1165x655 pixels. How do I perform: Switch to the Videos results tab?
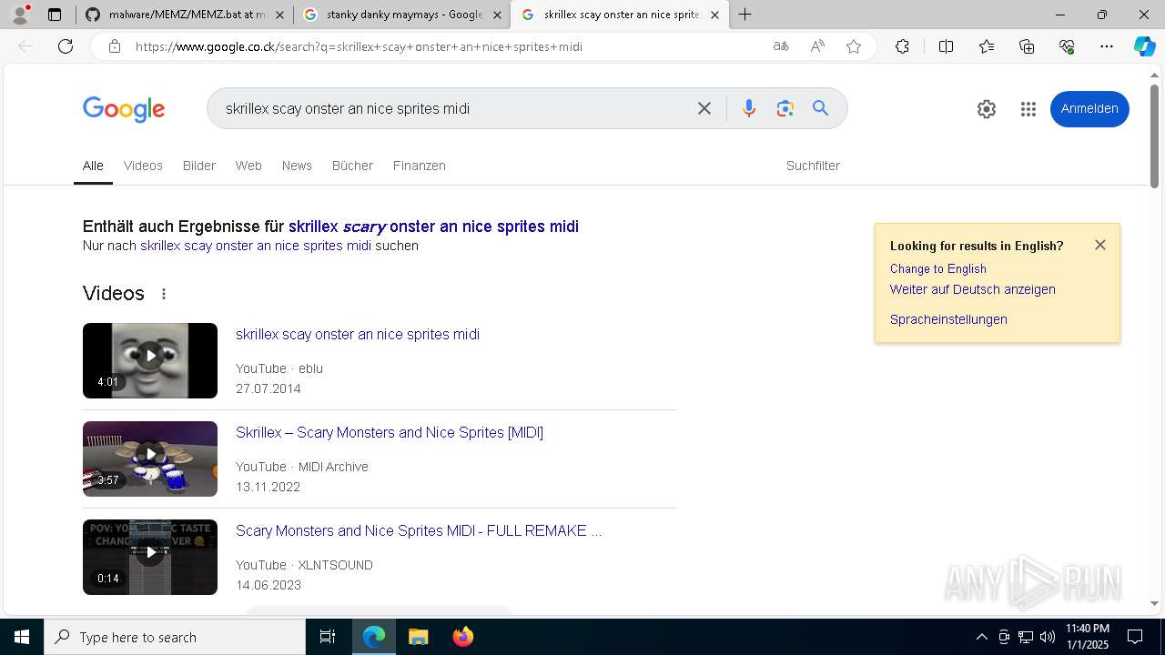143,166
